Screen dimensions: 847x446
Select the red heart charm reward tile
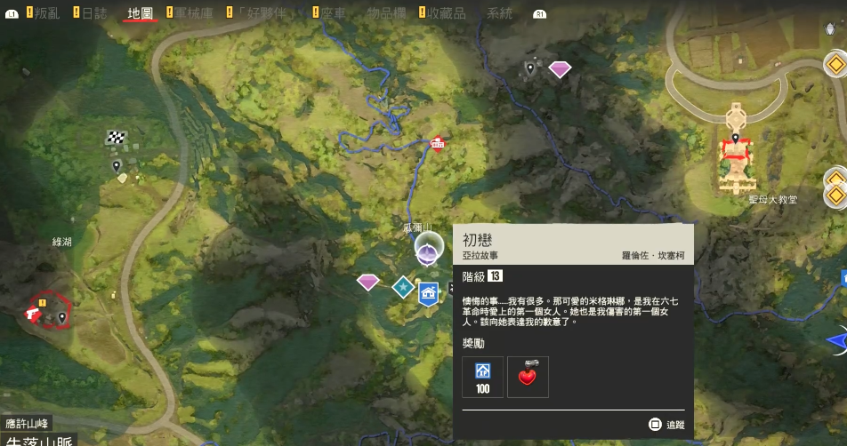tap(528, 377)
